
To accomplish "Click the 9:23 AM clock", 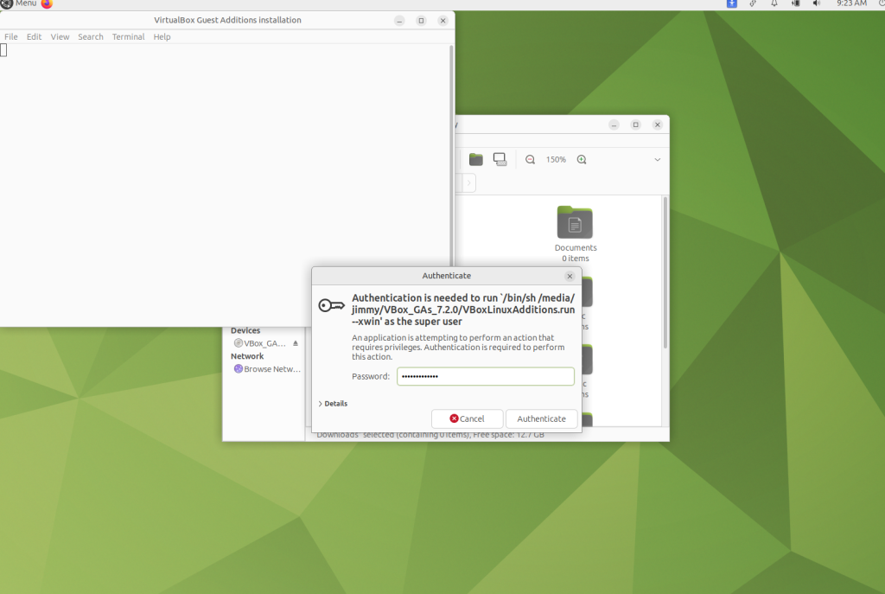I will tap(851, 3).
